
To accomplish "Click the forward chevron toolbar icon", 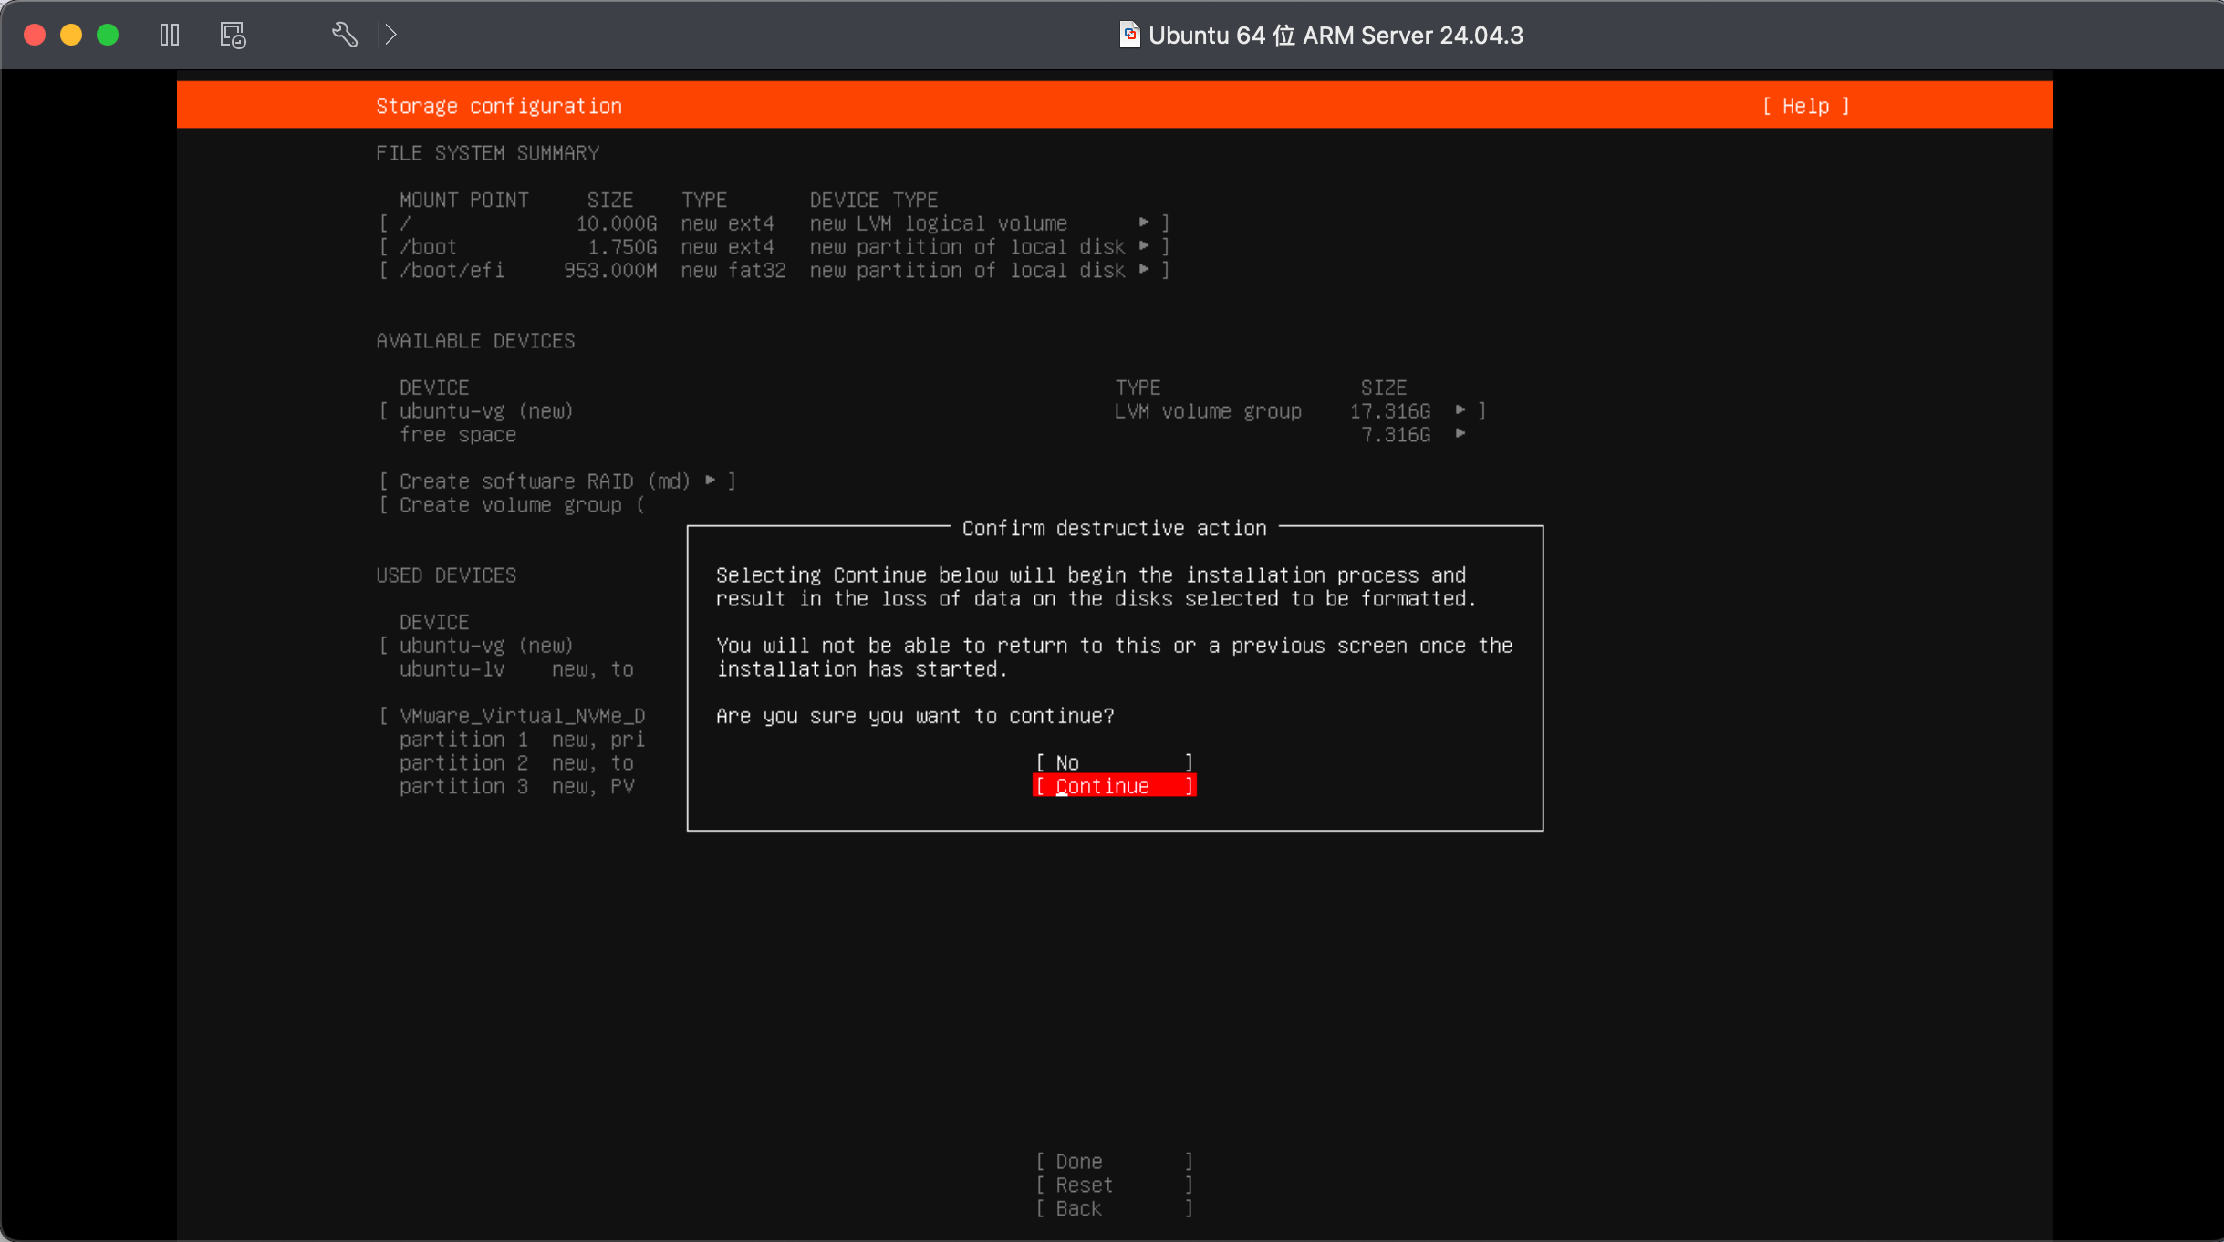I will [x=391, y=35].
